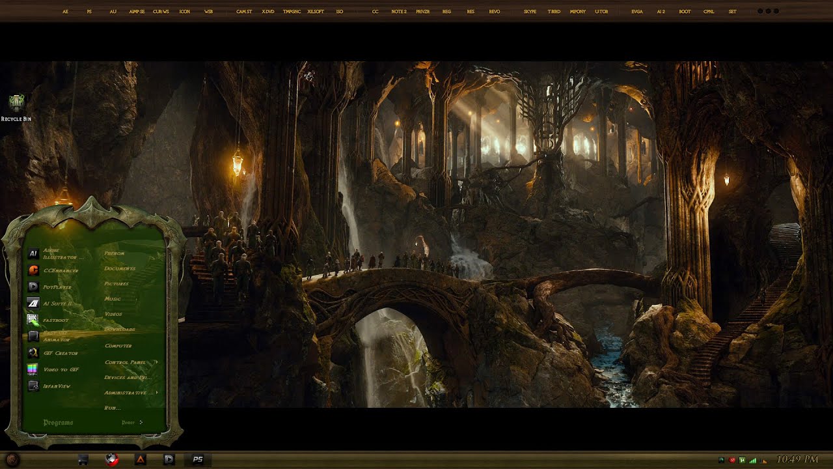Click the AMP SE shortcut in the top bar
This screenshot has width=833, height=469.
pos(137,12)
